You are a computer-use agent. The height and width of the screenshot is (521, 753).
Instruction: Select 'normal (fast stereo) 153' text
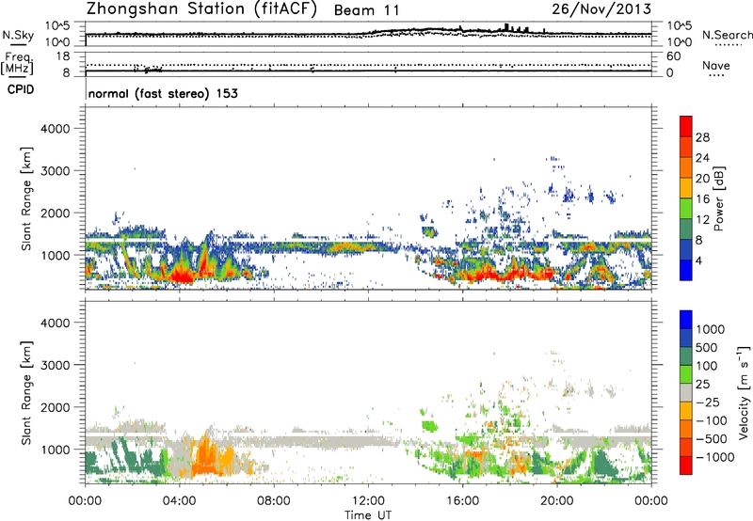(x=163, y=93)
